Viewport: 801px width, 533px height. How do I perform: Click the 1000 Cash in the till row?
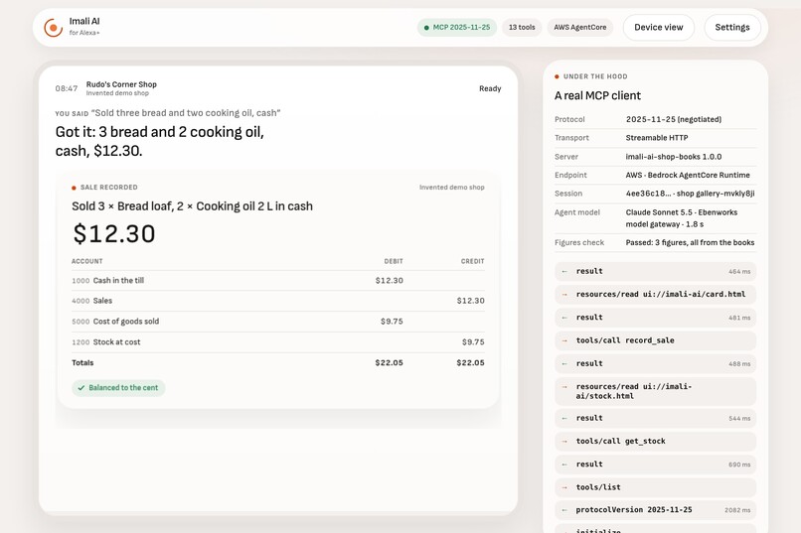[278, 281]
